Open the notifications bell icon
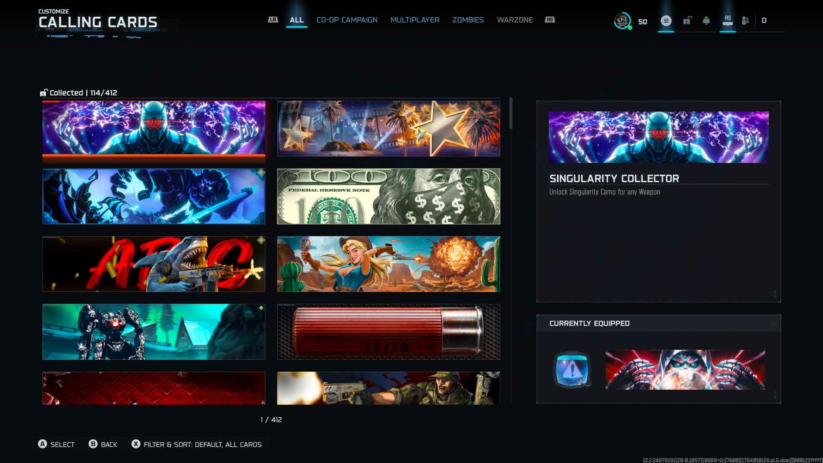 [706, 21]
